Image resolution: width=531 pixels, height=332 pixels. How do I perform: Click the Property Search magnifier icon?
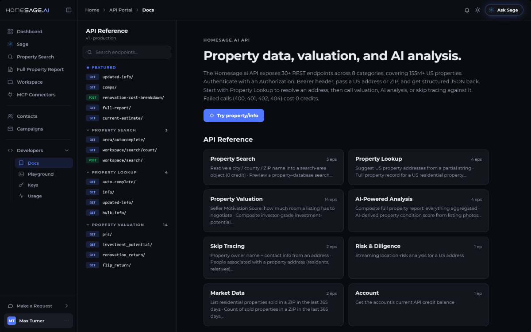coord(10,57)
